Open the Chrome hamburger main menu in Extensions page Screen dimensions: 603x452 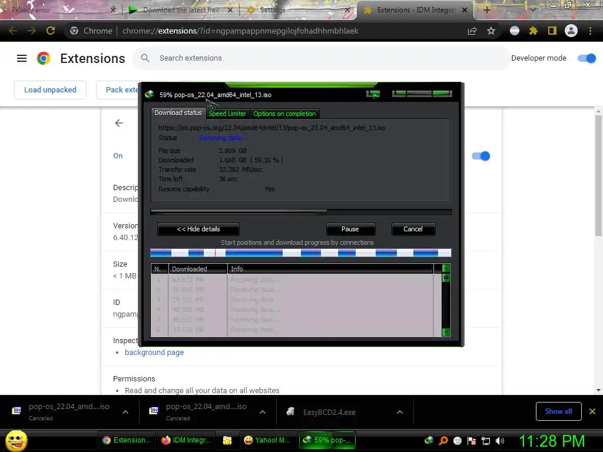click(x=22, y=58)
